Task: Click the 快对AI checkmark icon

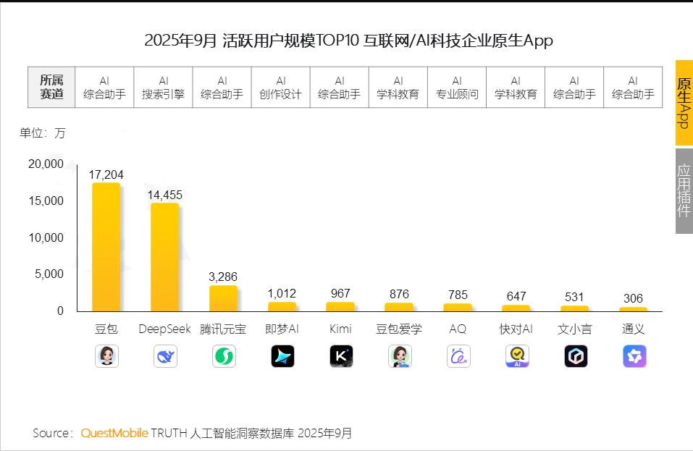Action: [516, 355]
